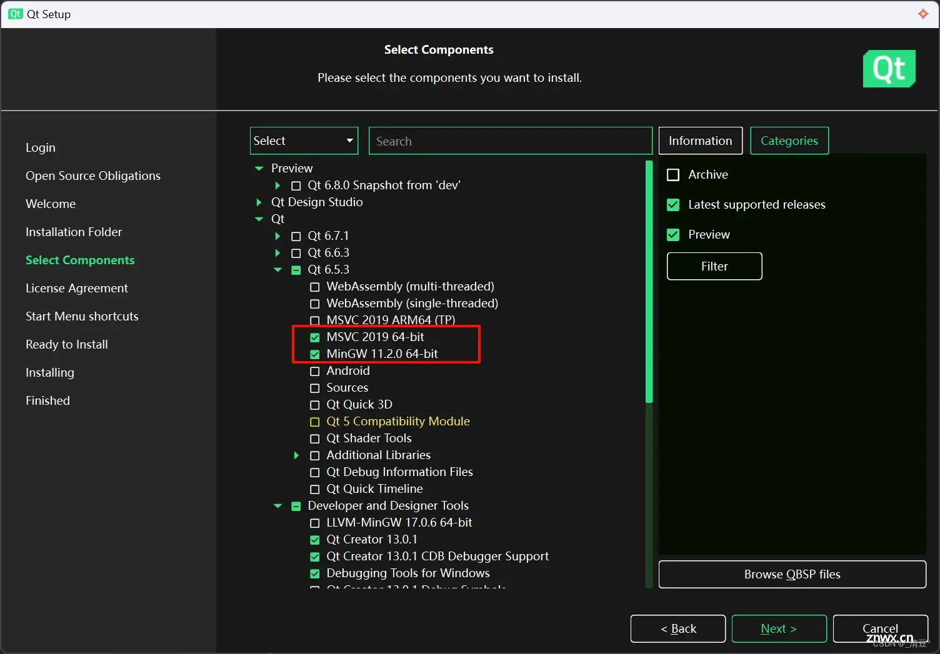The image size is (940, 654).
Task: Expand the Additional Libraries node
Action: pos(296,455)
